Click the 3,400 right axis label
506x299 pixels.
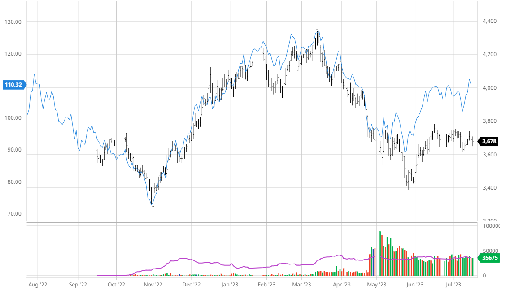click(x=489, y=188)
